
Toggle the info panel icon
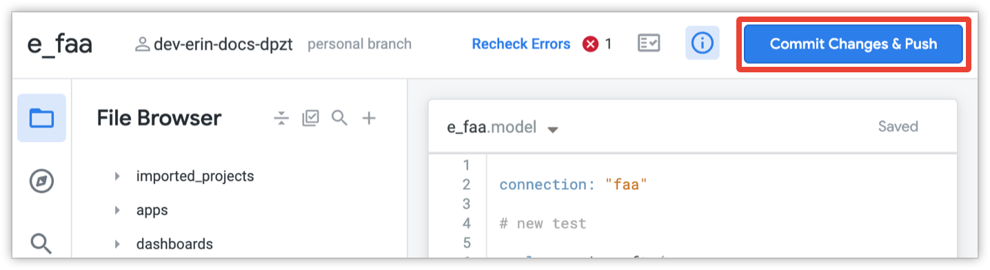point(702,44)
